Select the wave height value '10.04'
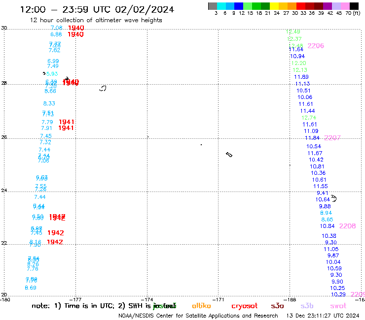Viewport: 365px width, 320px height. click(333, 262)
